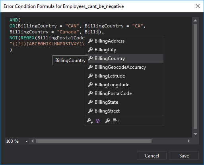Select BillingGeocodeAccuracy completion item

[124, 67]
